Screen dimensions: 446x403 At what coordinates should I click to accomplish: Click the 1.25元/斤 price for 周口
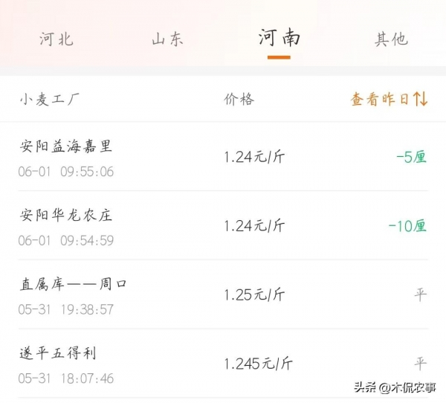coord(254,295)
